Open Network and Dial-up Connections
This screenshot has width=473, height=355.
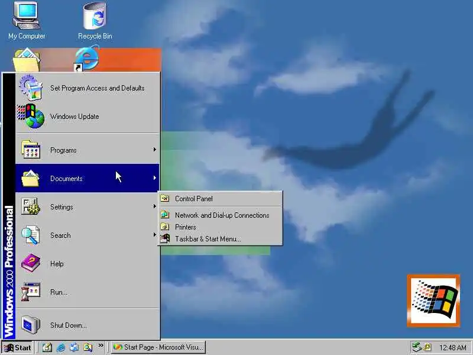(x=220, y=215)
